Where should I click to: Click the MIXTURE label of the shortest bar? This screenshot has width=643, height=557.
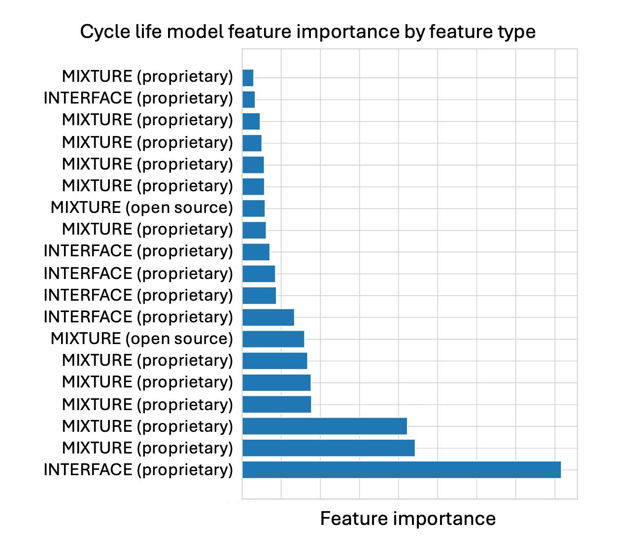(147, 76)
